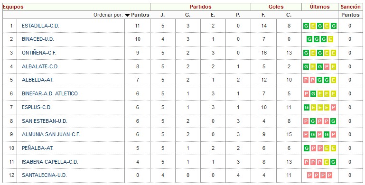The width and height of the screenshot is (365, 185).
Task: Open ONTIÑENA-C.F. team page
Action: pyautogui.click(x=39, y=53)
